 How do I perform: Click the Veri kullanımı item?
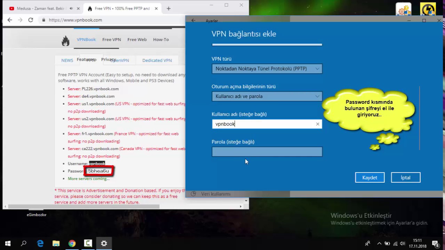(216, 194)
